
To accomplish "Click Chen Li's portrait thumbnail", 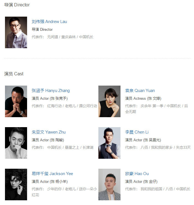I will (x=109, y=143).
